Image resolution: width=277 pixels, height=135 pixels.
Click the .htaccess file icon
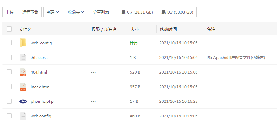coord(23,58)
